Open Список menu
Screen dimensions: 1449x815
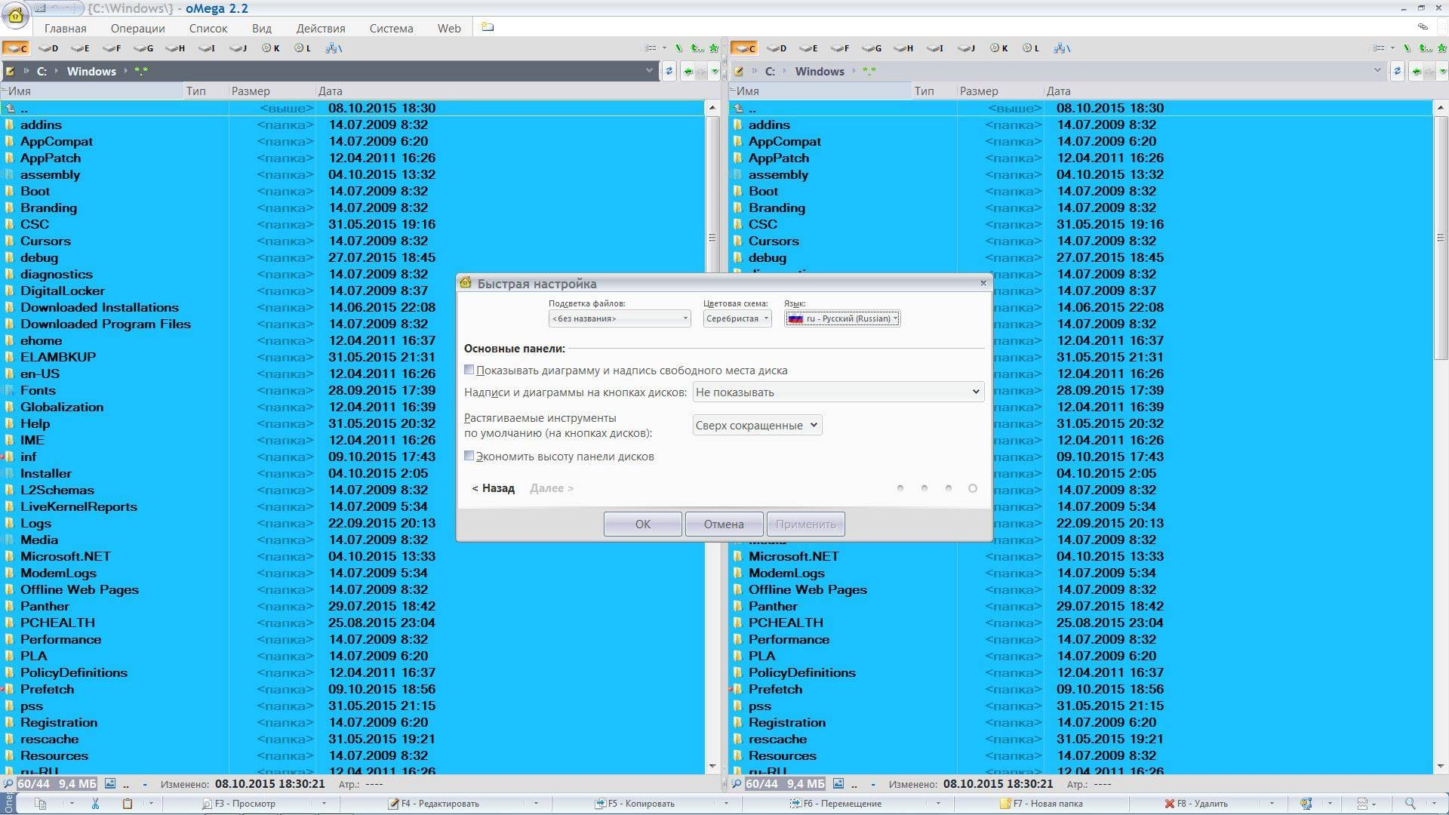coord(208,29)
